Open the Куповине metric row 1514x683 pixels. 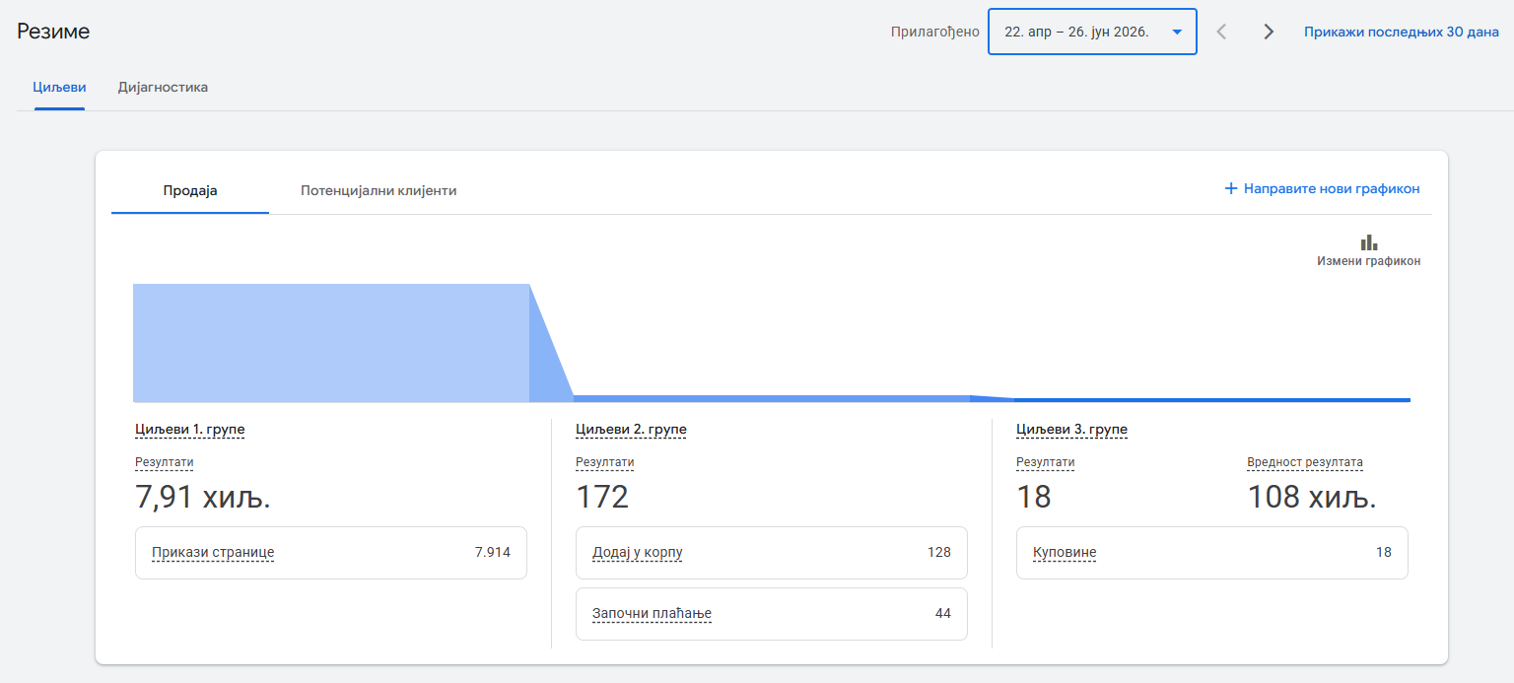[x=1212, y=553]
